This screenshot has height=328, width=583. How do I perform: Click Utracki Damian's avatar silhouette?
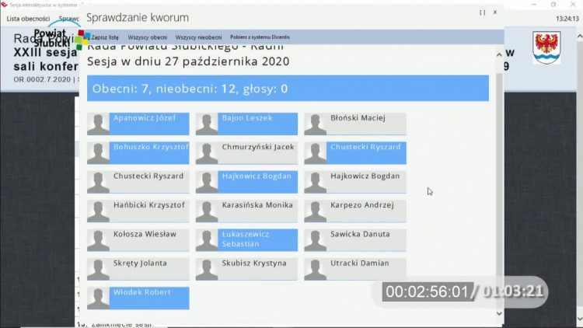pyautogui.click(x=315, y=269)
